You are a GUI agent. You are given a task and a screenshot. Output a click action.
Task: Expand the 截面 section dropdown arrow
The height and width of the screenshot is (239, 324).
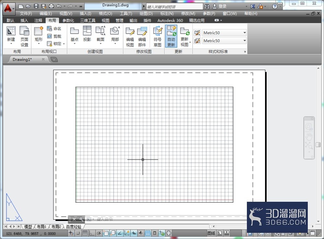point(100,44)
